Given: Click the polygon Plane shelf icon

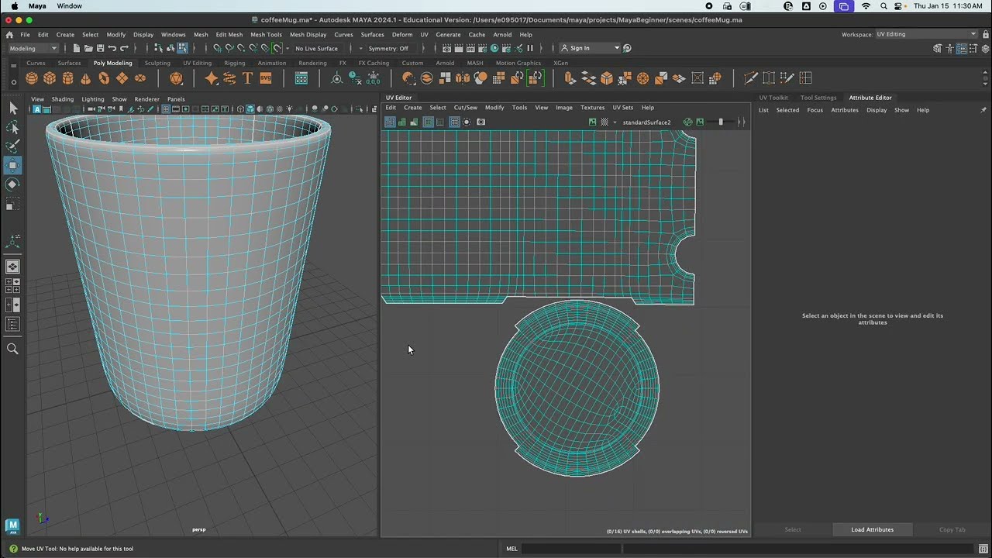Looking at the screenshot, I should [122, 78].
